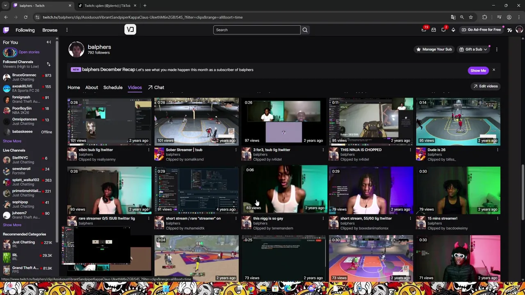Screen dimensions: 525x295
Task: Open the 7TV extension icon
Action: point(509,29)
